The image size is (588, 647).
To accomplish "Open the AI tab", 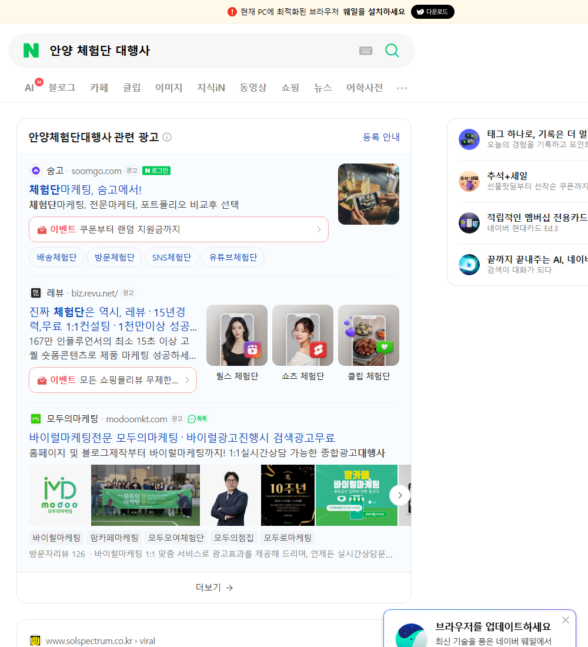I will (x=29, y=88).
